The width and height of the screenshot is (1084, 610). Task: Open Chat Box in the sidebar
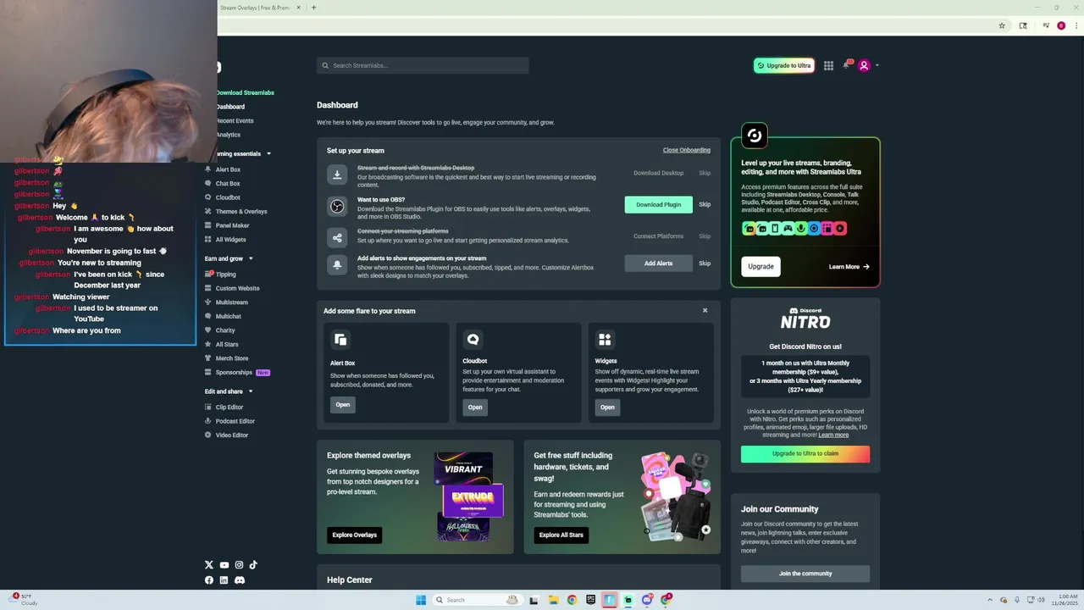pos(228,183)
